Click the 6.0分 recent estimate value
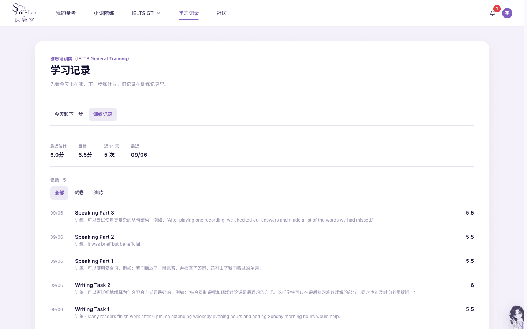This screenshot has height=329, width=527. (x=57, y=155)
